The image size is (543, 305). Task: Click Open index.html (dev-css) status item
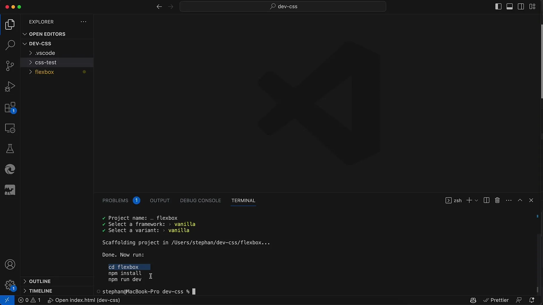pyautogui.click(x=84, y=300)
